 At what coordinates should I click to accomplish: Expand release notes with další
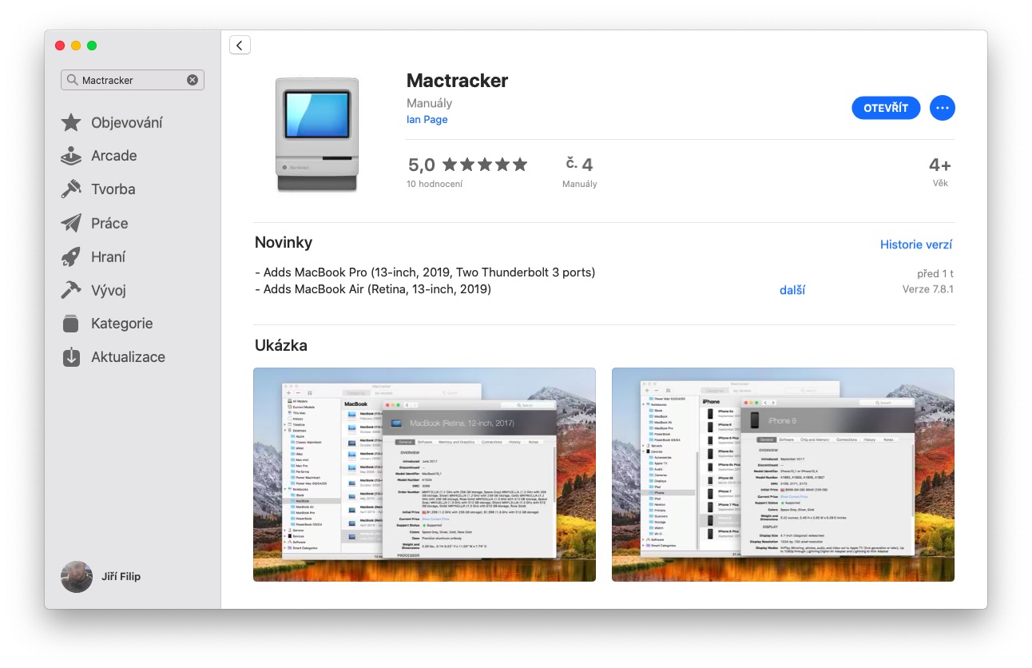click(792, 290)
